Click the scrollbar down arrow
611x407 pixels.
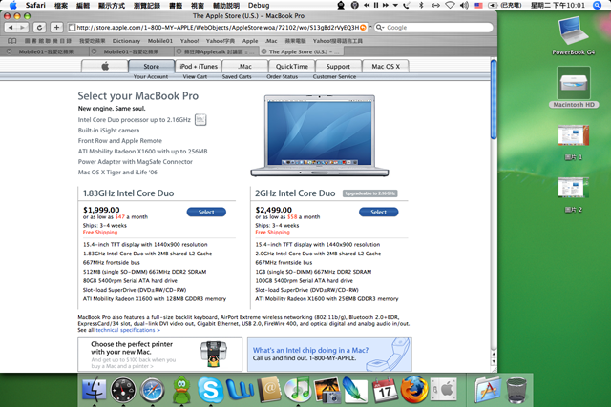(x=494, y=361)
